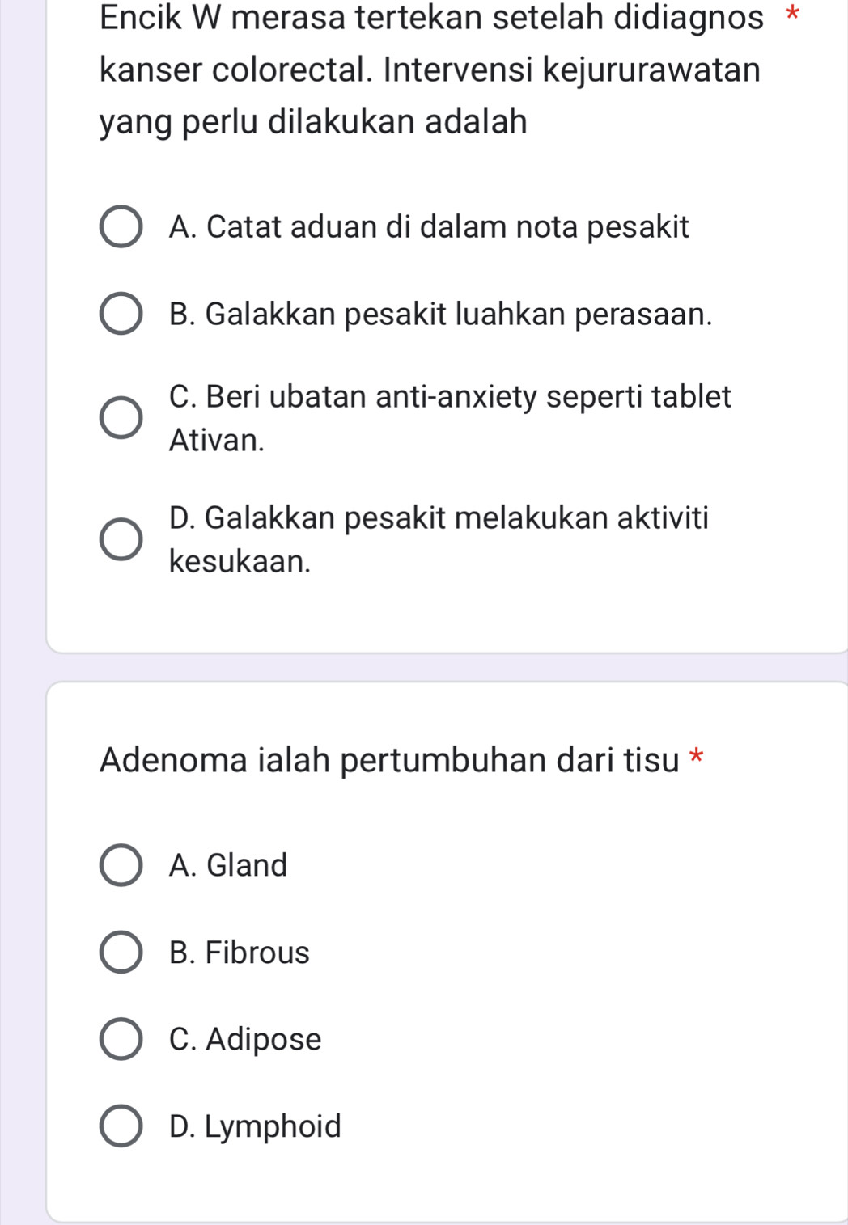Choose the radio circle for 'B. Fibrous'
The image size is (848, 1225).
pyautogui.click(x=121, y=953)
